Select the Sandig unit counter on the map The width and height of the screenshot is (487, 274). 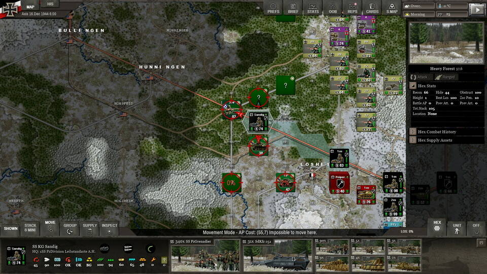pos(258,121)
